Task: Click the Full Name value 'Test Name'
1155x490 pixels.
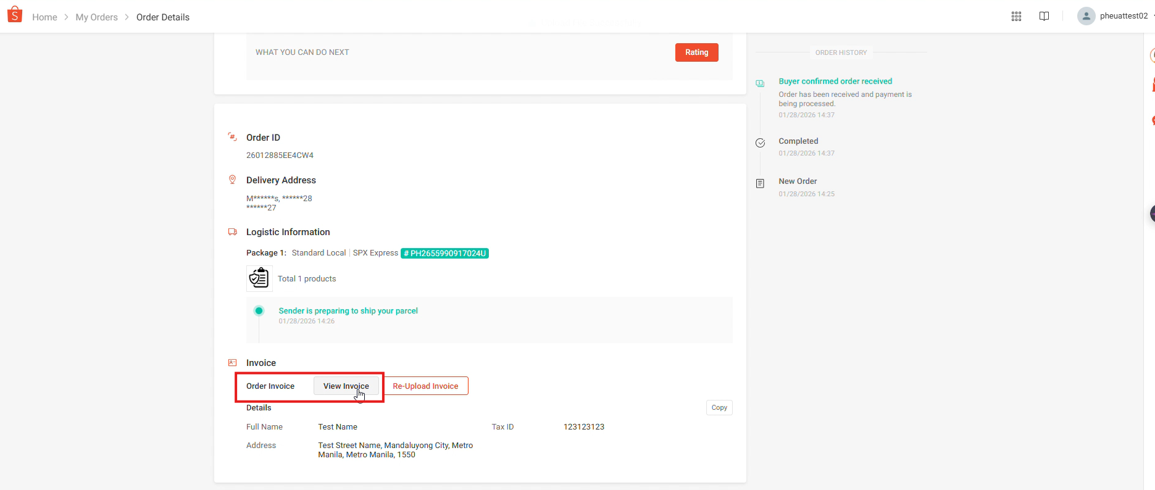Action: (x=338, y=427)
